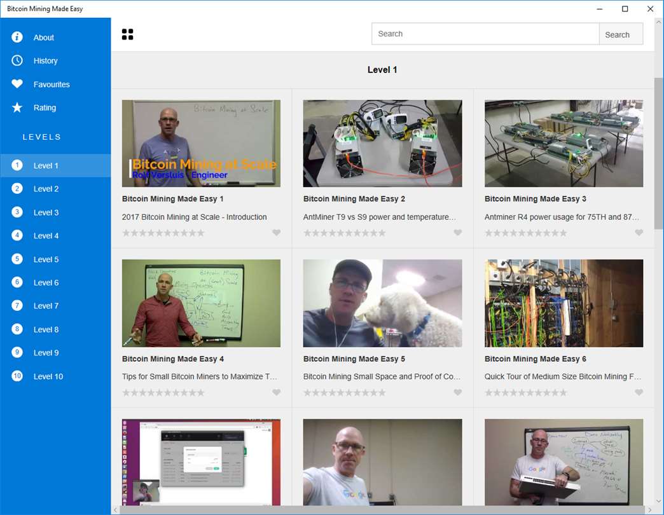Click the Level 6 number badge
Viewport: 664px width, 515px height.
[17, 282]
